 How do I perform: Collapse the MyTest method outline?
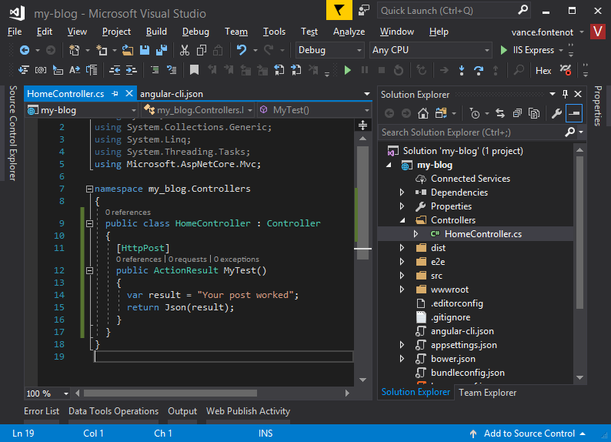pyautogui.click(x=89, y=270)
